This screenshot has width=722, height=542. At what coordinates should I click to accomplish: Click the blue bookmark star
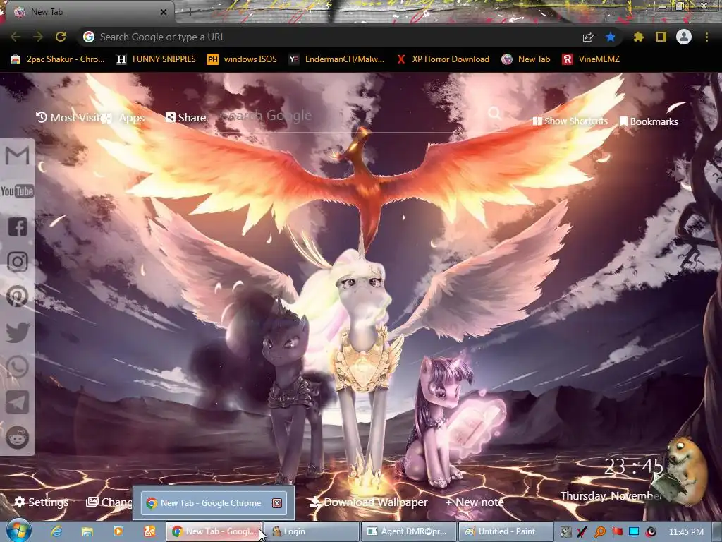point(611,37)
